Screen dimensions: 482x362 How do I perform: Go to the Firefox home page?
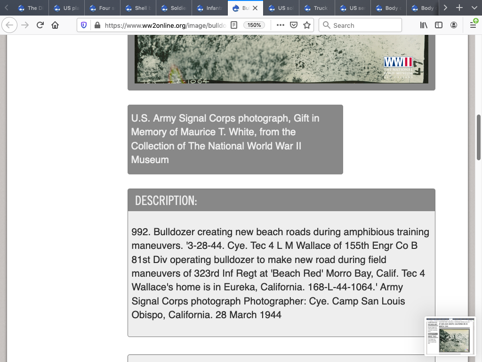[x=55, y=25]
